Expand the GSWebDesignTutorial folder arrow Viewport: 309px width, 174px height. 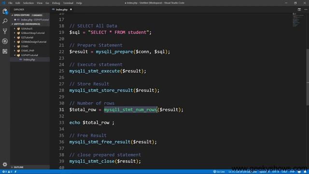[14, 42]
